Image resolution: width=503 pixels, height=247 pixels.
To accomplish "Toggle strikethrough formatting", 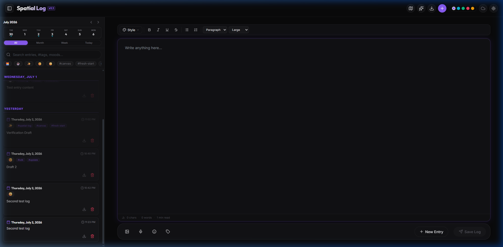I will (176, 30).
